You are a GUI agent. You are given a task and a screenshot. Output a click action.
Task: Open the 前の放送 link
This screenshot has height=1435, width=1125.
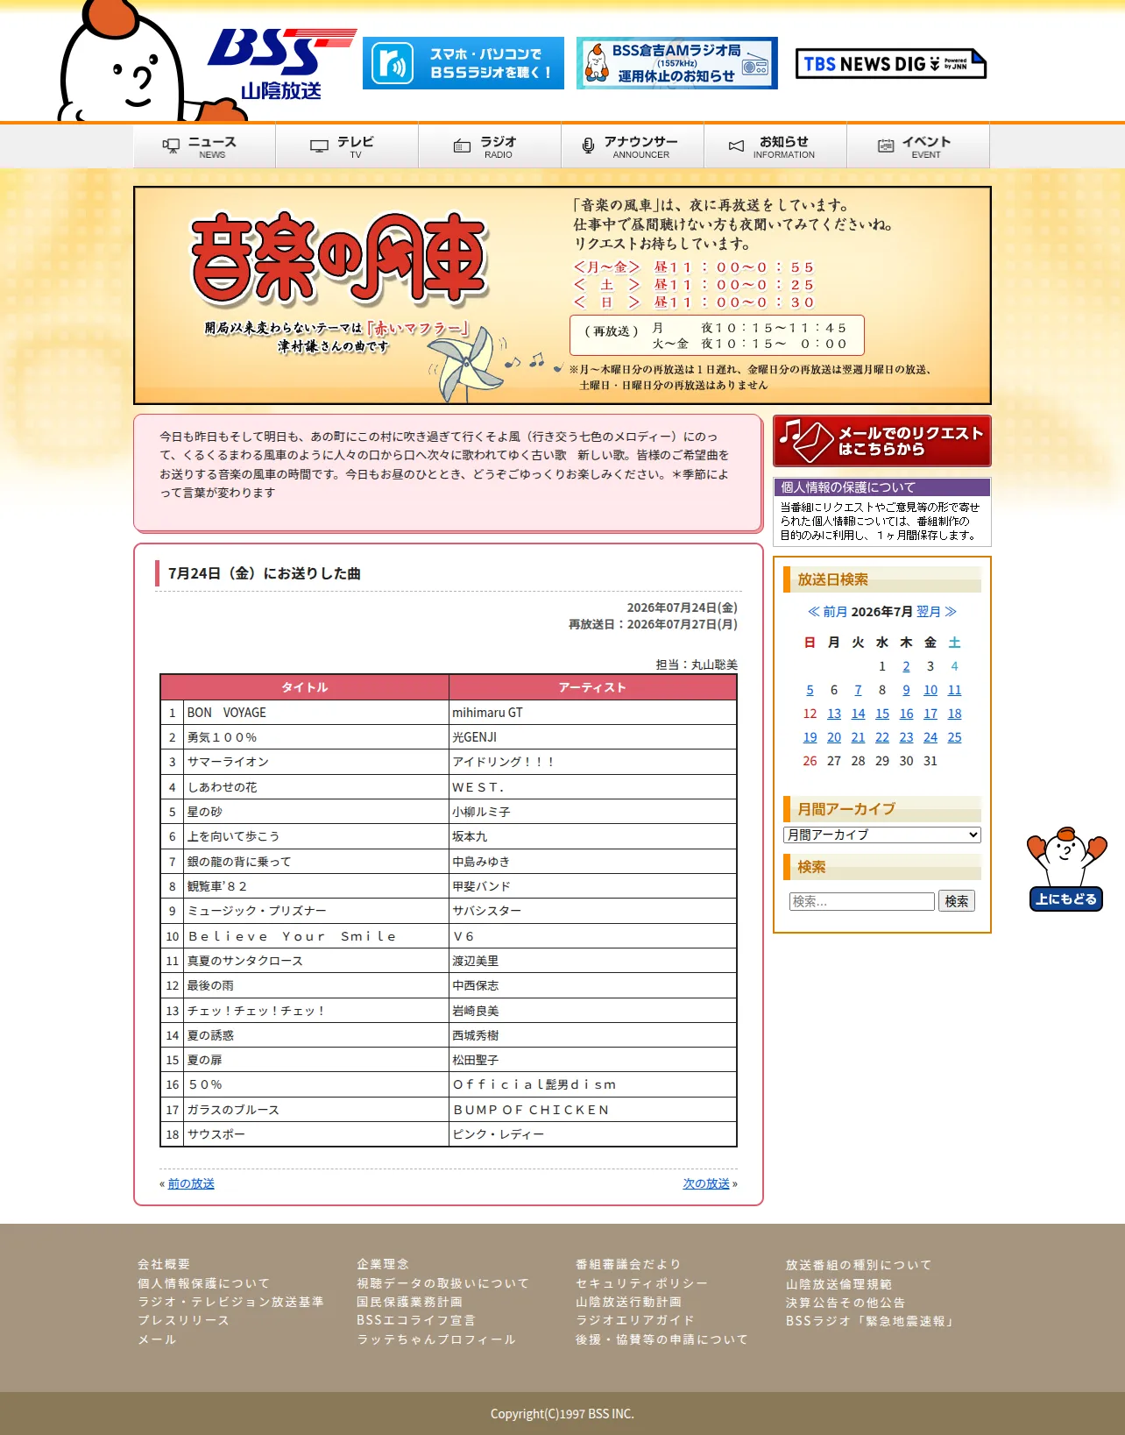pyautogui.click(x=191, y=1183)
